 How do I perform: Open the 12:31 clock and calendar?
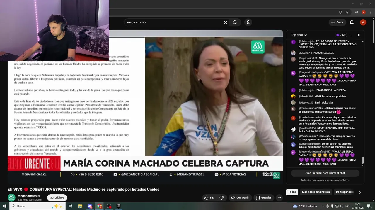pos(358,206)
